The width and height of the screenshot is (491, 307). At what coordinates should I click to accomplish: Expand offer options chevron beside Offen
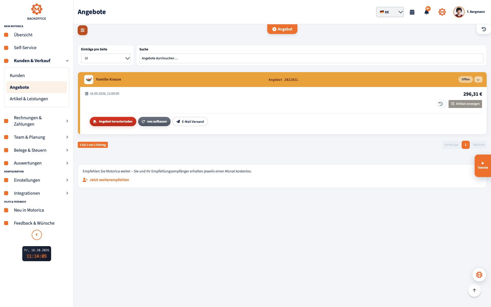click(x=478, y=80)
